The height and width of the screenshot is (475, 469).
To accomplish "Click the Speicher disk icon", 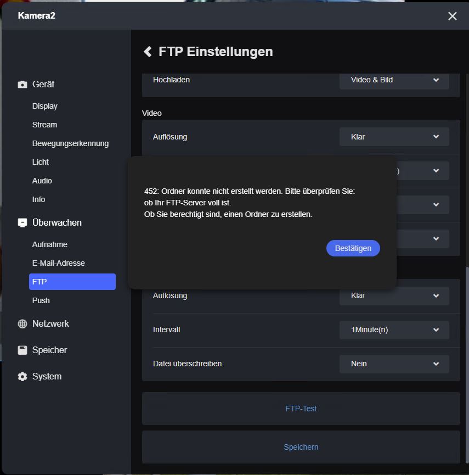I will (22, 350).
